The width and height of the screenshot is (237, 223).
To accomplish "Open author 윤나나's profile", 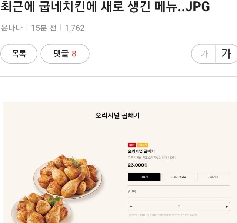I will point(11,28).
